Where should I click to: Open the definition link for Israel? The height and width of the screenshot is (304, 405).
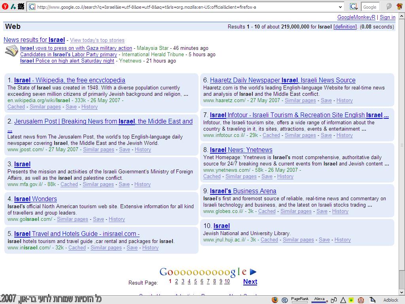point(345,27)
